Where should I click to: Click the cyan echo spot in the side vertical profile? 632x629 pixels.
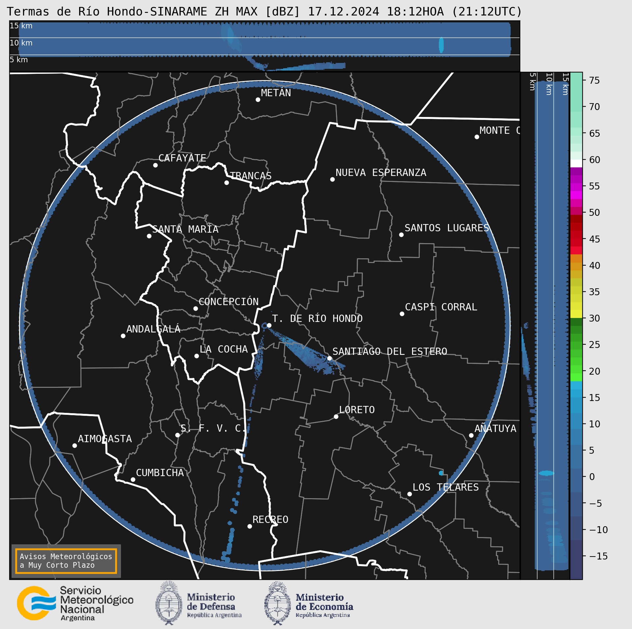point(546,473)
